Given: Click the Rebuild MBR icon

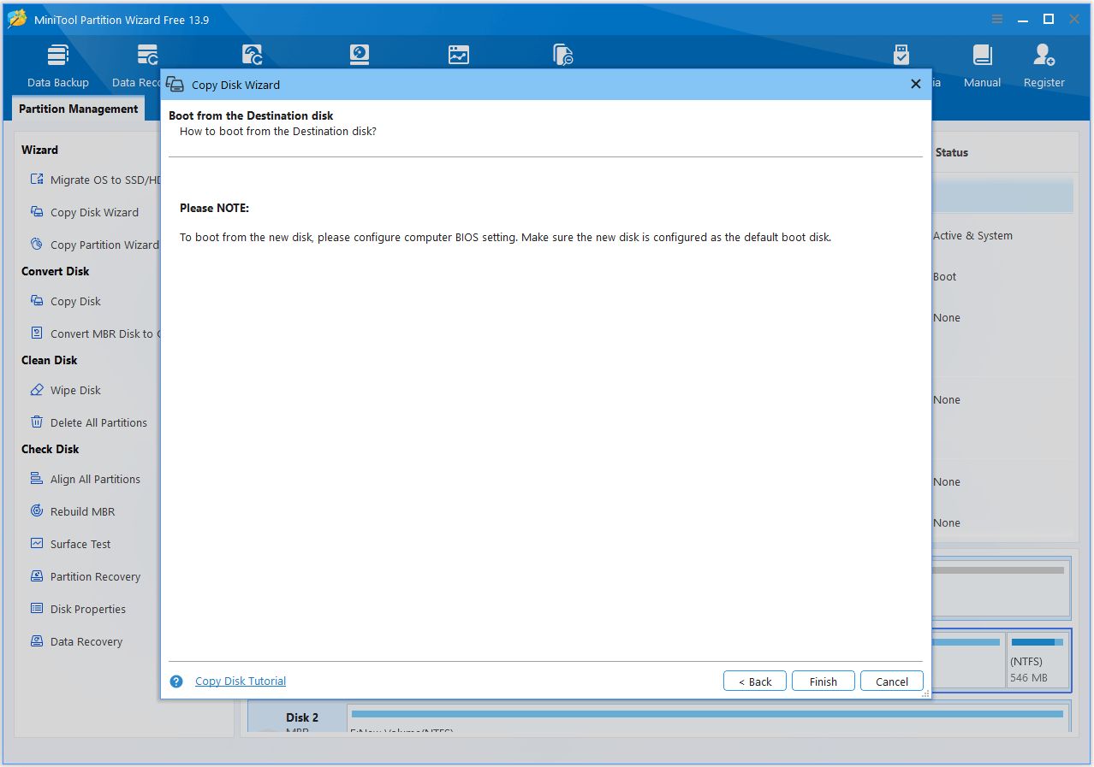Looking at the screenshot, I should 37,511.
